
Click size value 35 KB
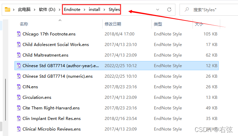coord(212,119)
